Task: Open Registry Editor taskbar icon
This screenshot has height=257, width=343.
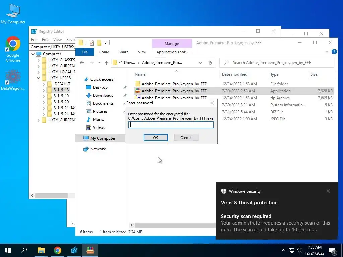Action: (x=74, y=250)
